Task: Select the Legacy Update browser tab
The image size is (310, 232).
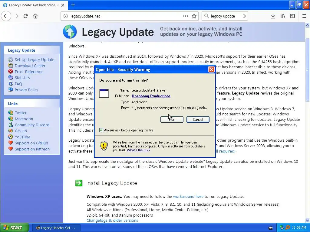Action: point(34,5)
